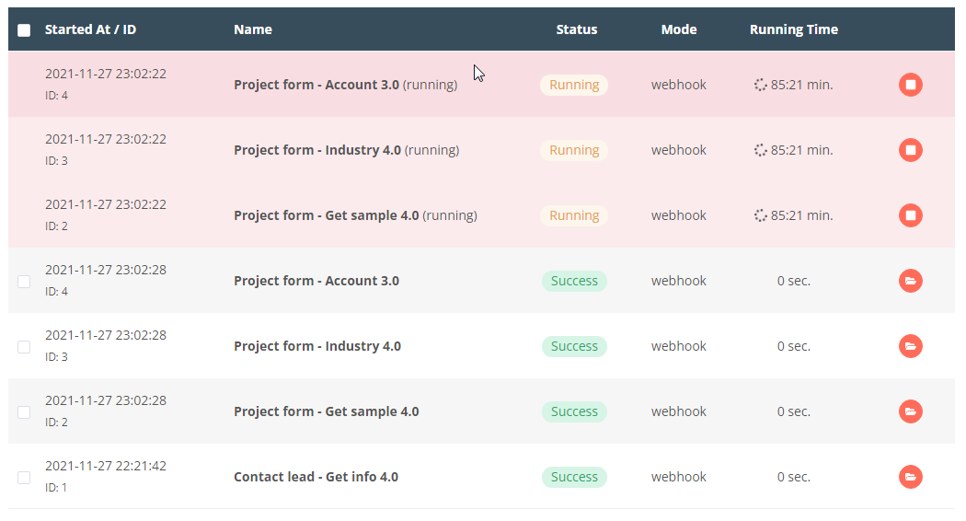966x521 pixels.
Task: Open successful Project form - Industry 4.0 execution
Action: (910, 346)
